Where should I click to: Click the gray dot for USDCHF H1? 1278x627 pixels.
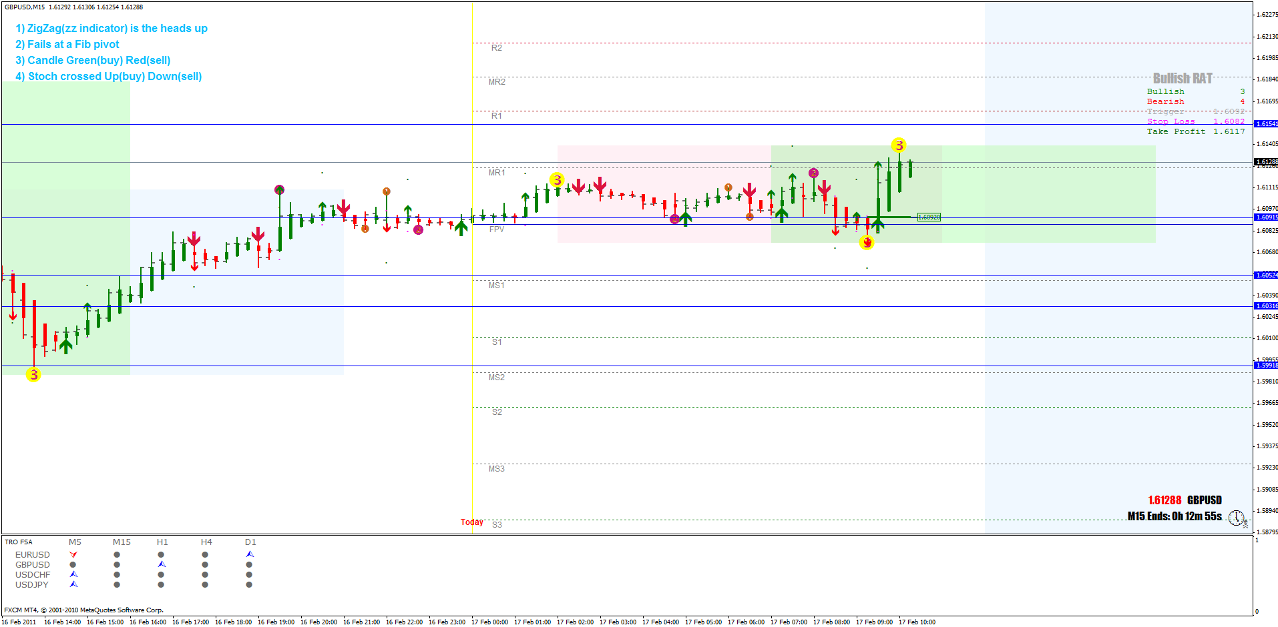(161, 574)
